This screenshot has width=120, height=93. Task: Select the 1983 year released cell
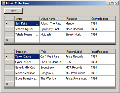102,62
